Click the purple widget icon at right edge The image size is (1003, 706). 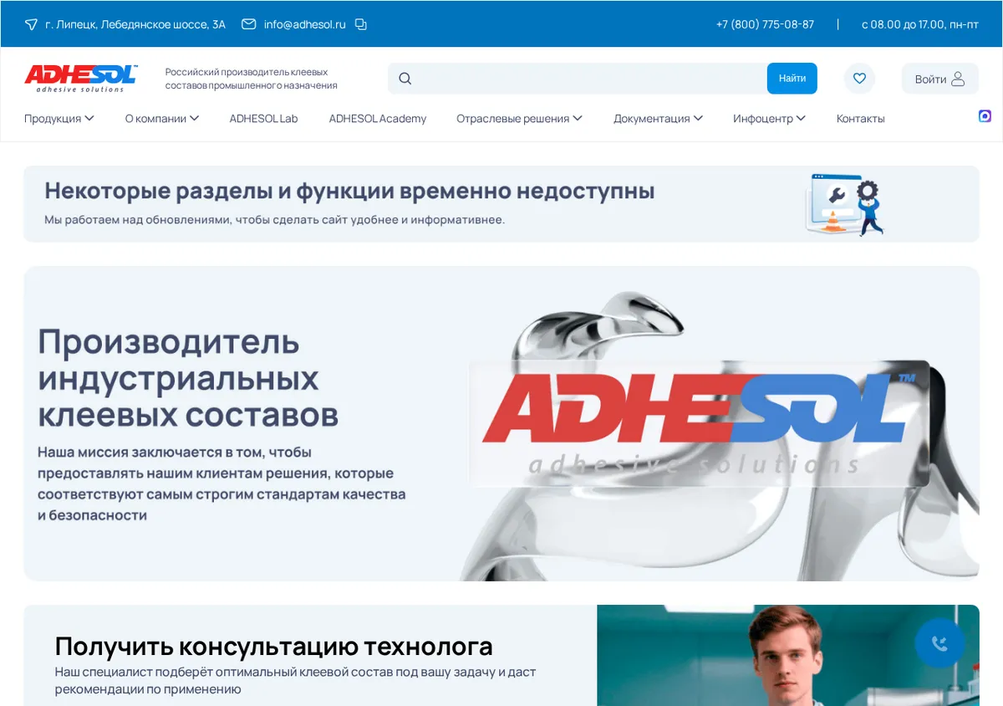tap(985, 116)
